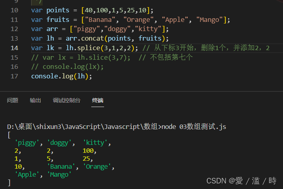Open the 问题 (Problems) panel tab
283x189 pixels.
12,100
